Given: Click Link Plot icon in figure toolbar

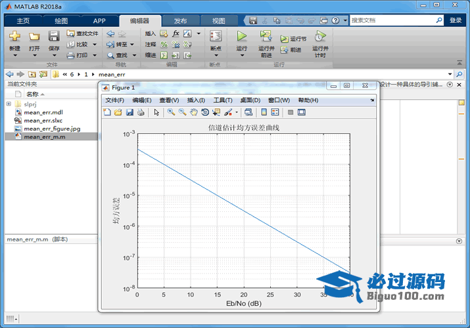Looking at the screenshot, I should click(x=248, y=112).
